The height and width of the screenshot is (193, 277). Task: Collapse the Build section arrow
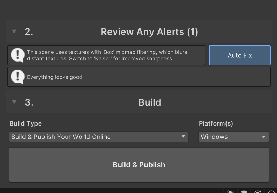click(x=14, y=102)
